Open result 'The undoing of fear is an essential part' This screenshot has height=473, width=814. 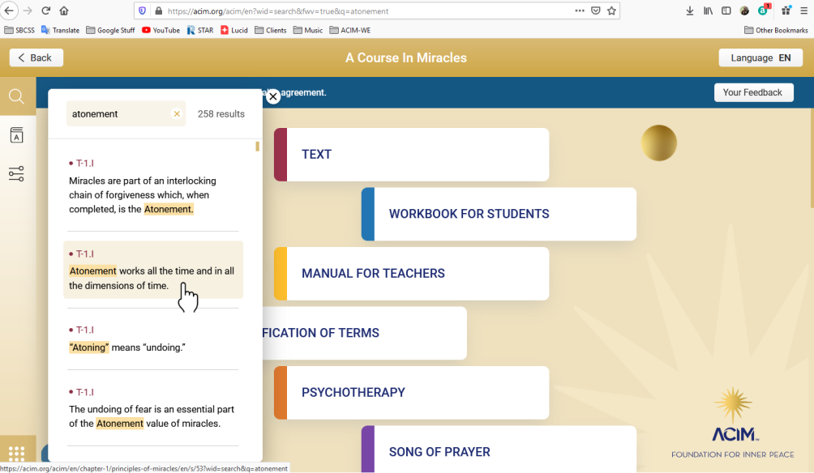[x=152, y=409]
